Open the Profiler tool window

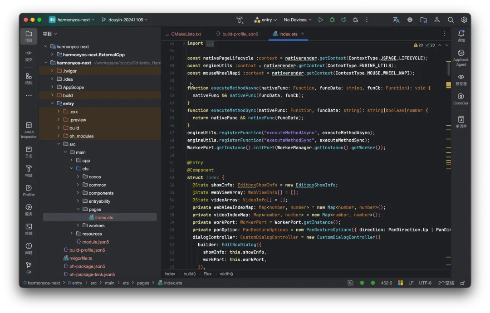pos(29,190)
